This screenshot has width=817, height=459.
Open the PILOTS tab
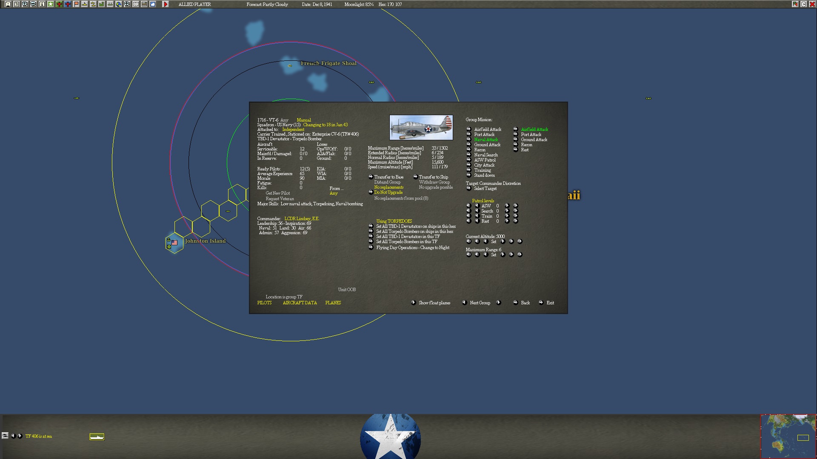coord(264,303)
